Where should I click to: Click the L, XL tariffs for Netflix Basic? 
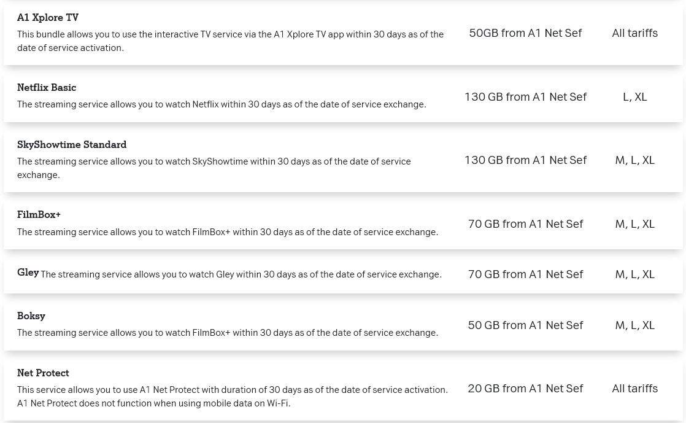click(x=634, y=97)
